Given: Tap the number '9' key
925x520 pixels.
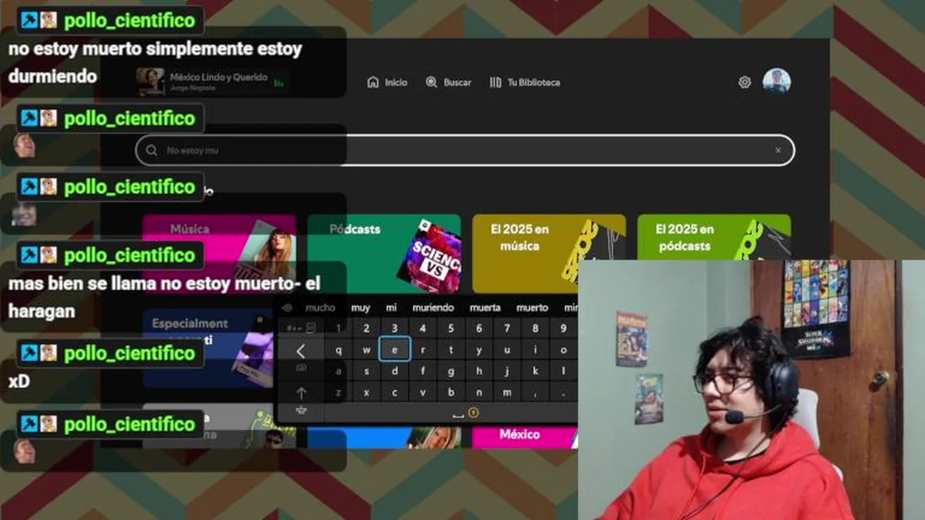Looking at the screenshot, I should point(564,329).
